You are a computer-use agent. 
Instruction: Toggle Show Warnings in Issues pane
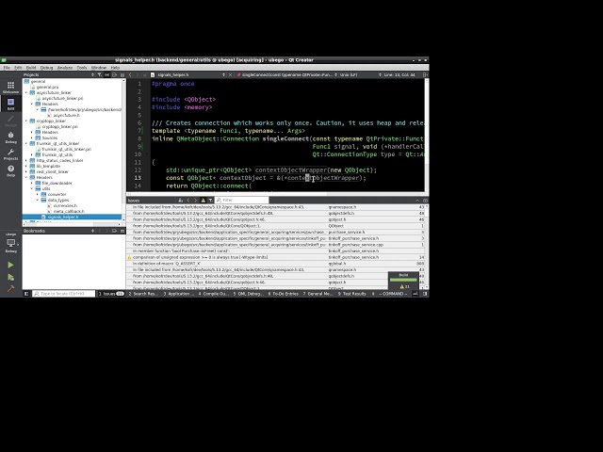pyautogui.click(x=204, y=201)
